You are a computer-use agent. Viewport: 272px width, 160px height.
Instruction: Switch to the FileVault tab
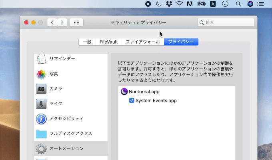[108, 42]
